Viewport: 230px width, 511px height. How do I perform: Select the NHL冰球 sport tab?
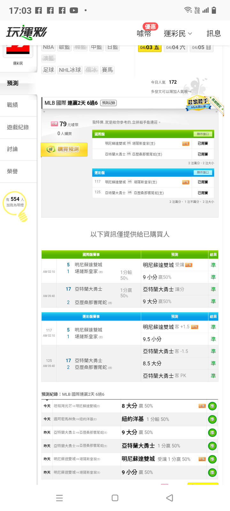(70, 70)
